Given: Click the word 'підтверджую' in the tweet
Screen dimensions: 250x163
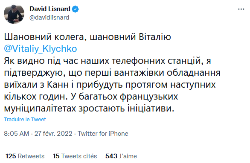Looking at the screenshot, I should [35, 73].
